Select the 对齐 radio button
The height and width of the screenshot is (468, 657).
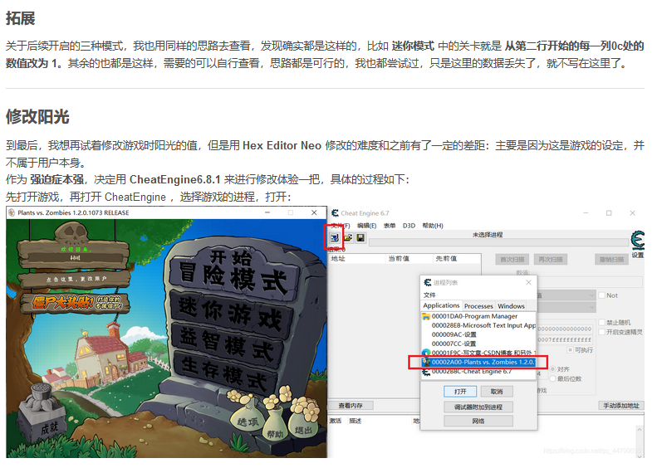pos(552,369)
